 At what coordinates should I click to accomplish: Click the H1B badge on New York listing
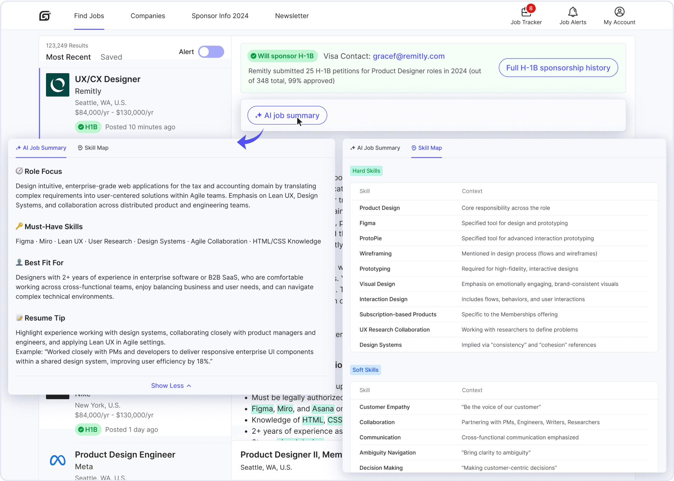tap(88, 430)
